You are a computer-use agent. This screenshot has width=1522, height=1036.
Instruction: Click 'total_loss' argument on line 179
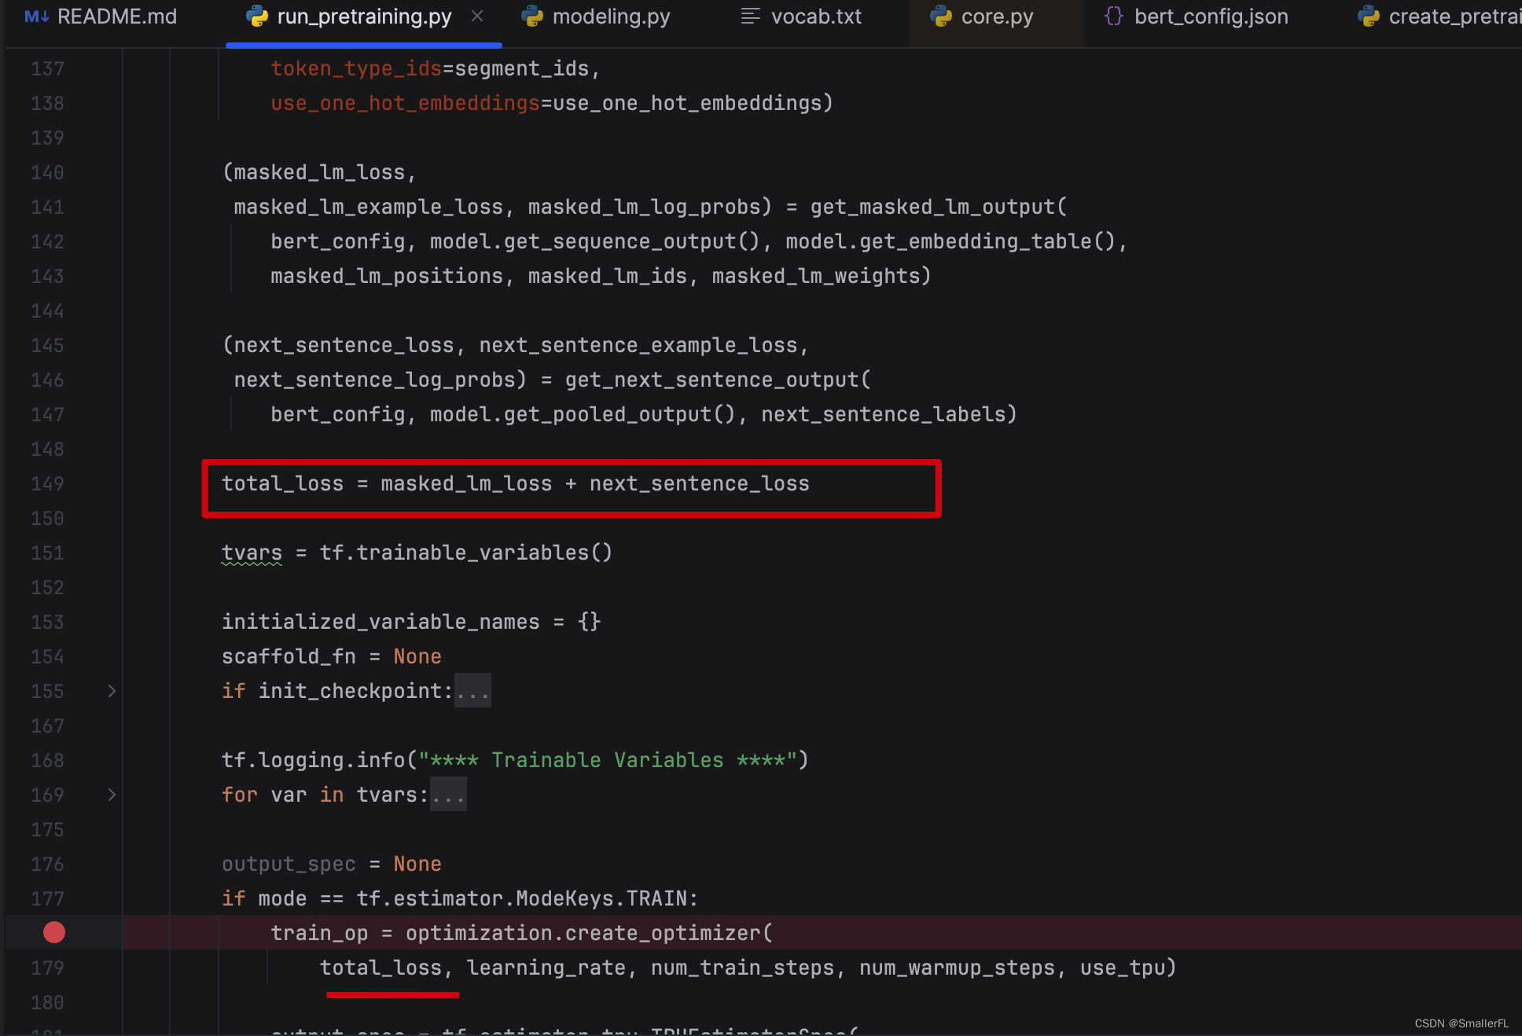(381, 968)
